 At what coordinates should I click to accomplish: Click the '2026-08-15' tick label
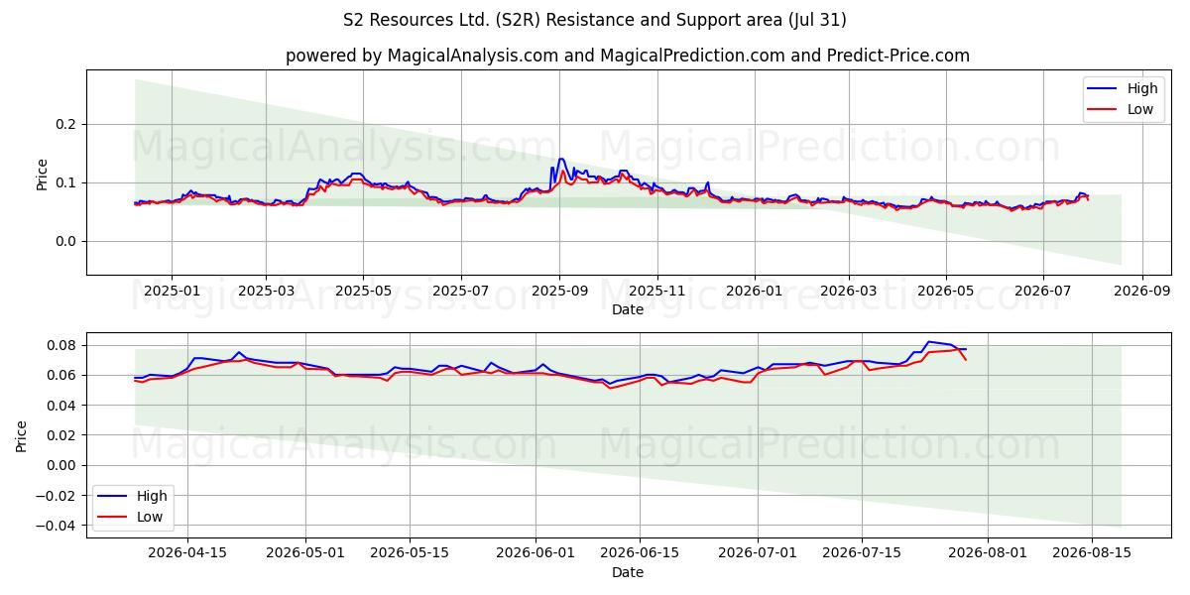(1092, 553)
